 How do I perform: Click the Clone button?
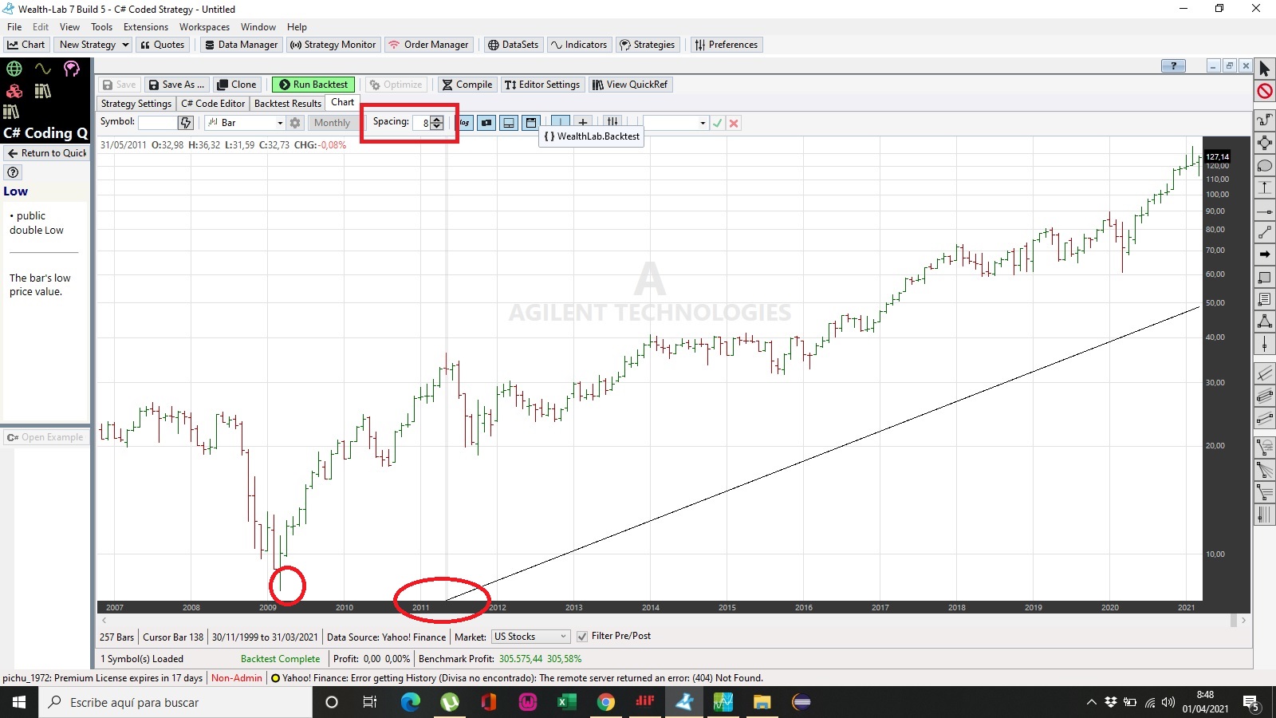237,85
